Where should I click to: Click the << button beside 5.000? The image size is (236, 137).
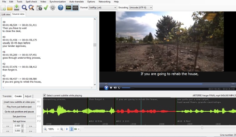click(8, 131)
